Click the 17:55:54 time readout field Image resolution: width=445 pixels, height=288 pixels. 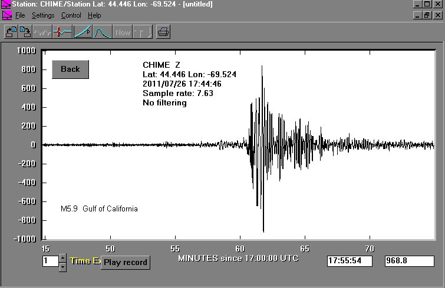pyautogui.click(x=350, y=260)
